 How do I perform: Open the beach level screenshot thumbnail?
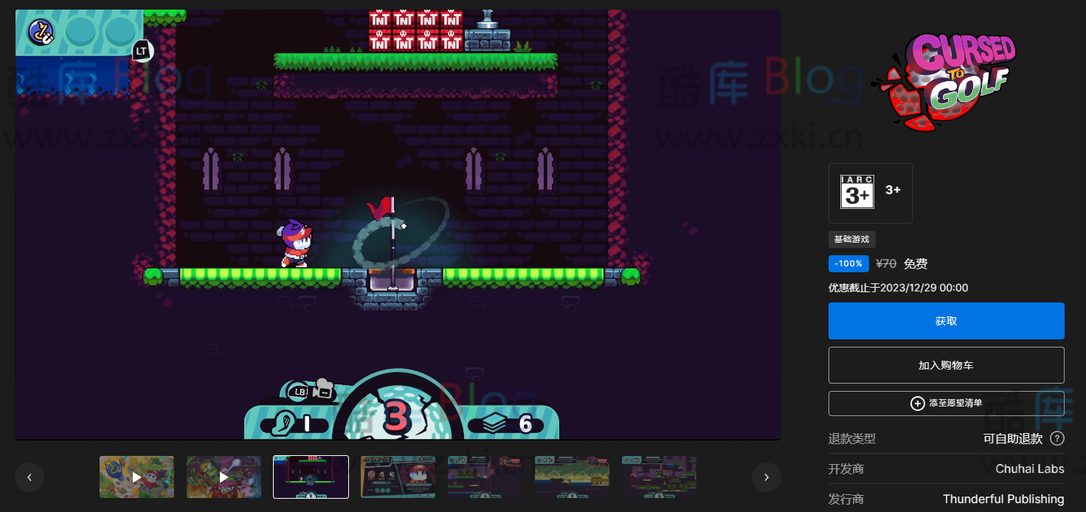(x=572, y=477)
